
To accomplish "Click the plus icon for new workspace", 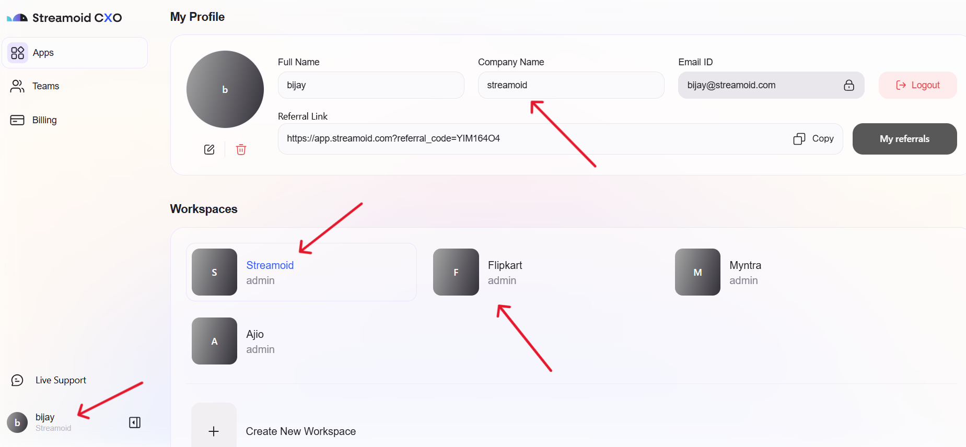I will (214, 431).
